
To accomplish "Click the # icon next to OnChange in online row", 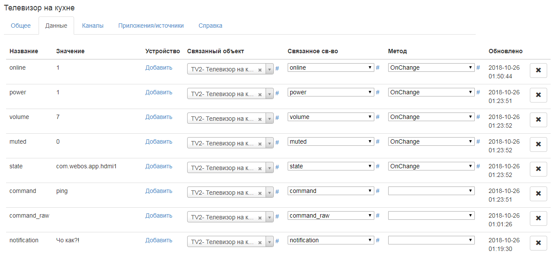I will coord(478,67).
